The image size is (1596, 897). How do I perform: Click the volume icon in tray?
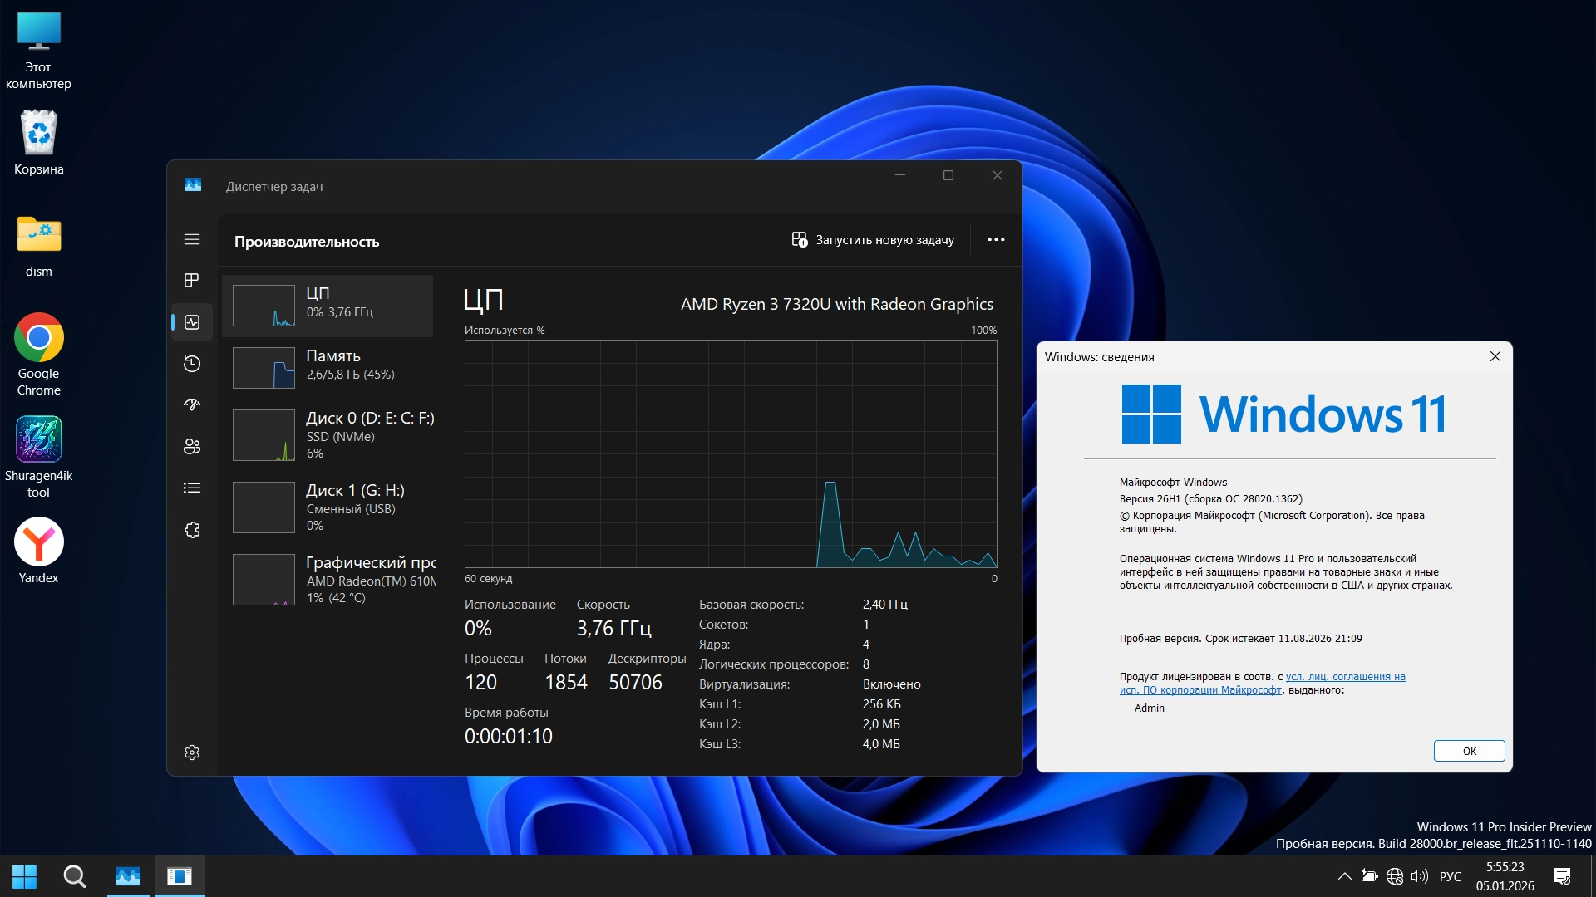coord(1420,876)
